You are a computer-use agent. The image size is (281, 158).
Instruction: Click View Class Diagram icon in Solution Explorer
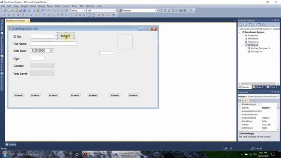(x=263, y=25)
